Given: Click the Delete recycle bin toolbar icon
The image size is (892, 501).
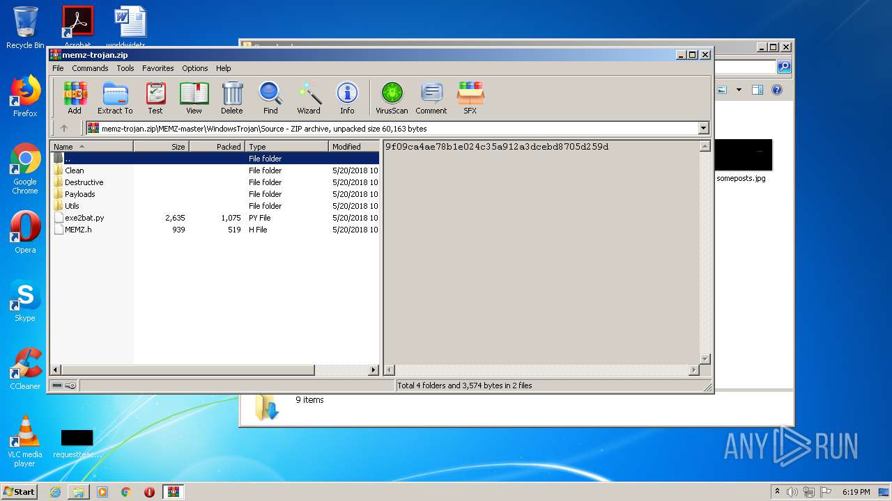Looking at the screenshot, I should pos(232,97).
